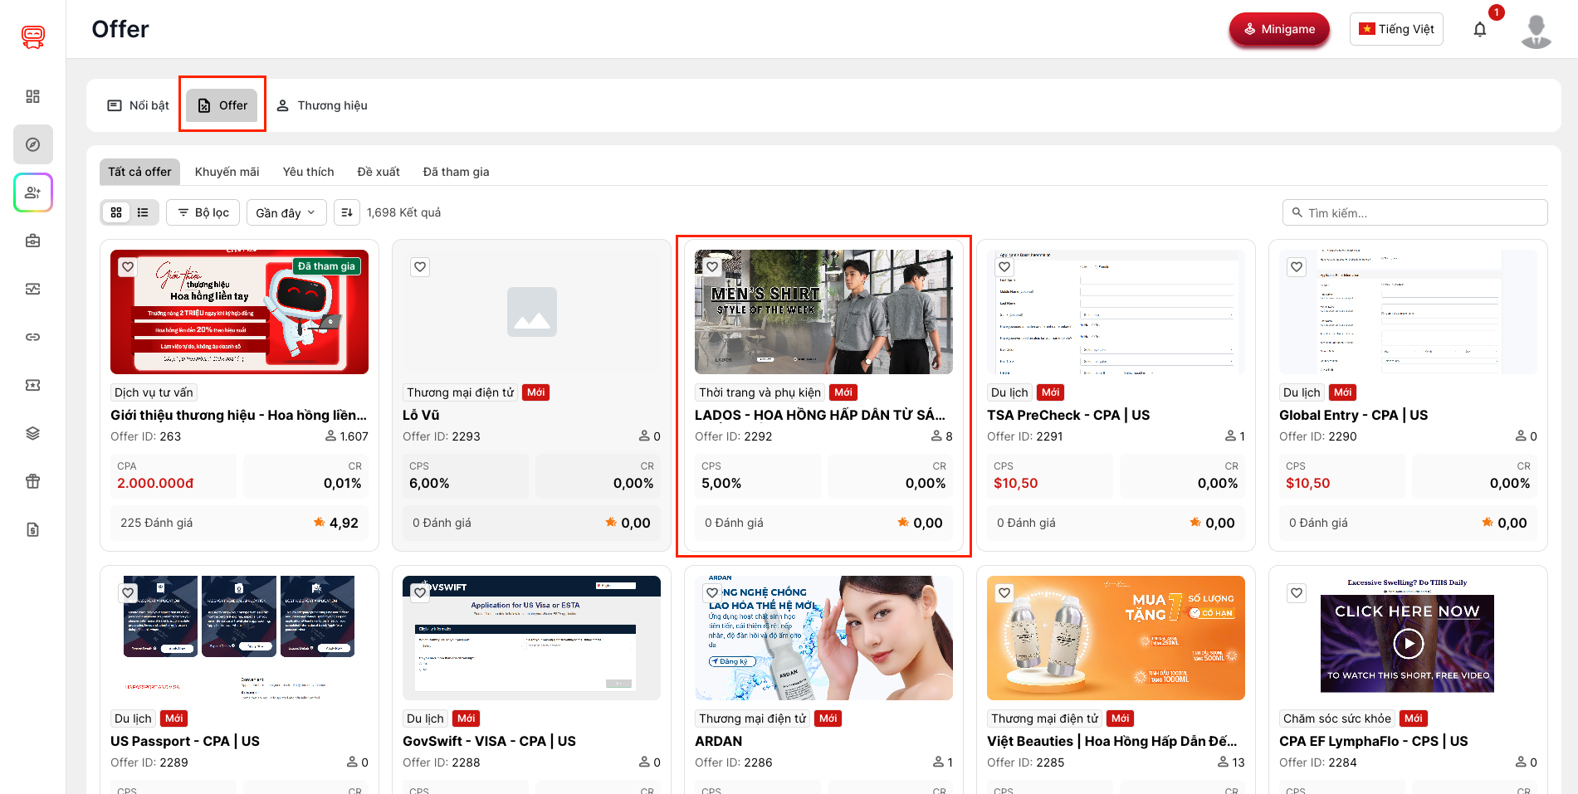The image size is (1578, 794).
Task: Open the ARDAN offer banner thumbnail
Action: pyautogui.click(x=823, y=638)
